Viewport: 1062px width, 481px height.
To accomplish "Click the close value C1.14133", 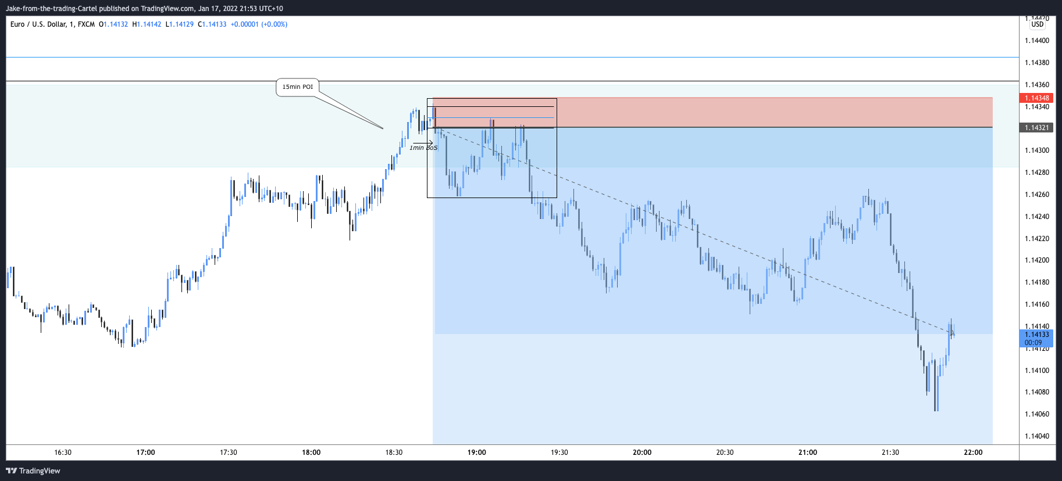I will click(x=212, y=24).
